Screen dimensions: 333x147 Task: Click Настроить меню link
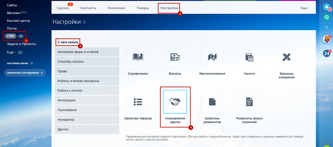point(18,63)
